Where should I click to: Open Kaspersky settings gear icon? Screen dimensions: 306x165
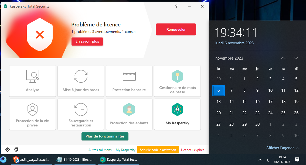coord(7,150)
